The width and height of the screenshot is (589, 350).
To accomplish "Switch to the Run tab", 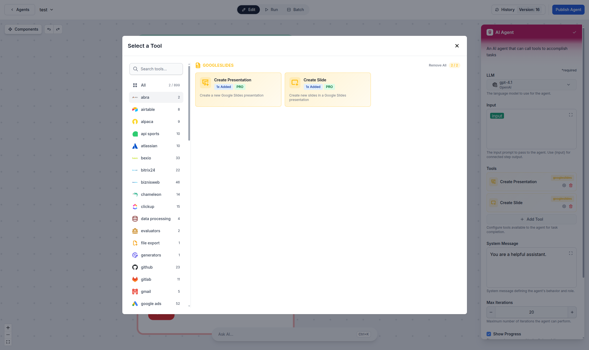I will 271,9.
